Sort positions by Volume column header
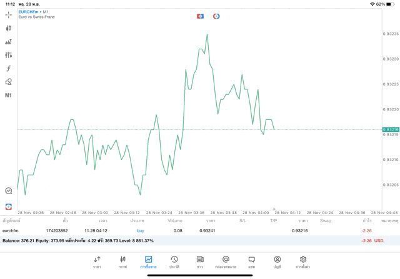The width and height of the screenshot is (400, 279). (x=175, y=220)
